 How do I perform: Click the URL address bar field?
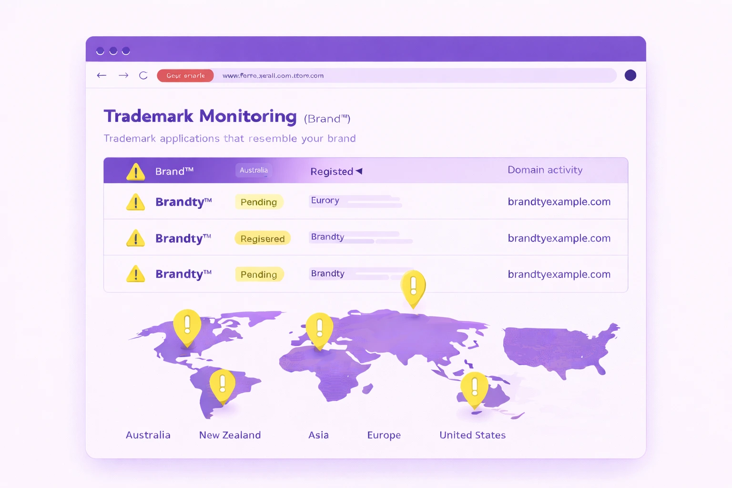click(415, 76)
